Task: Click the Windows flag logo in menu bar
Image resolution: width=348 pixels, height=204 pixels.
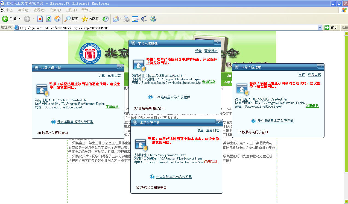Action: point(344,10)
